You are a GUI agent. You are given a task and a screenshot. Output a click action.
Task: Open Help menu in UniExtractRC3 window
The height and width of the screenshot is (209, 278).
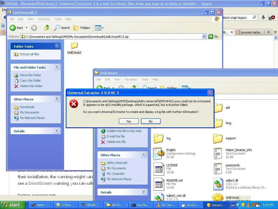[68, 19]
